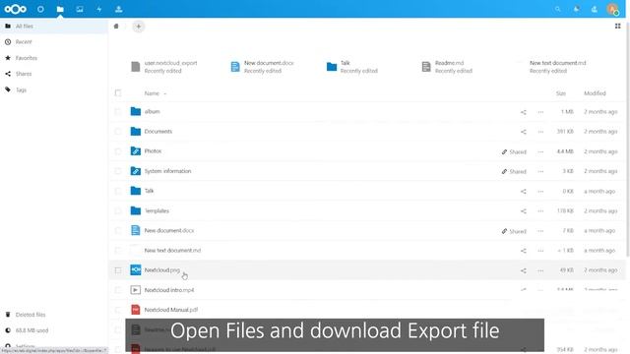Open actions menu for Documents
This screenshot has height=354, width=630.
tap(540, 132)
